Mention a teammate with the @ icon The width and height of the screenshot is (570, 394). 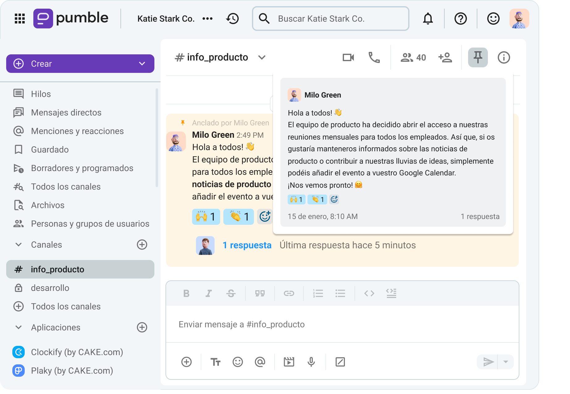pyautogui.click(x=261, y=362)
